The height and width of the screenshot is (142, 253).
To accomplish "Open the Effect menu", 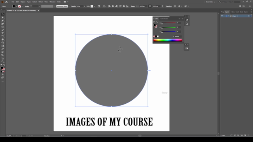I will 40,2.
